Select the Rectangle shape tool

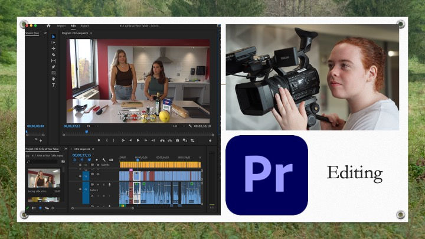pyautogui.click(x=53, y=73)
